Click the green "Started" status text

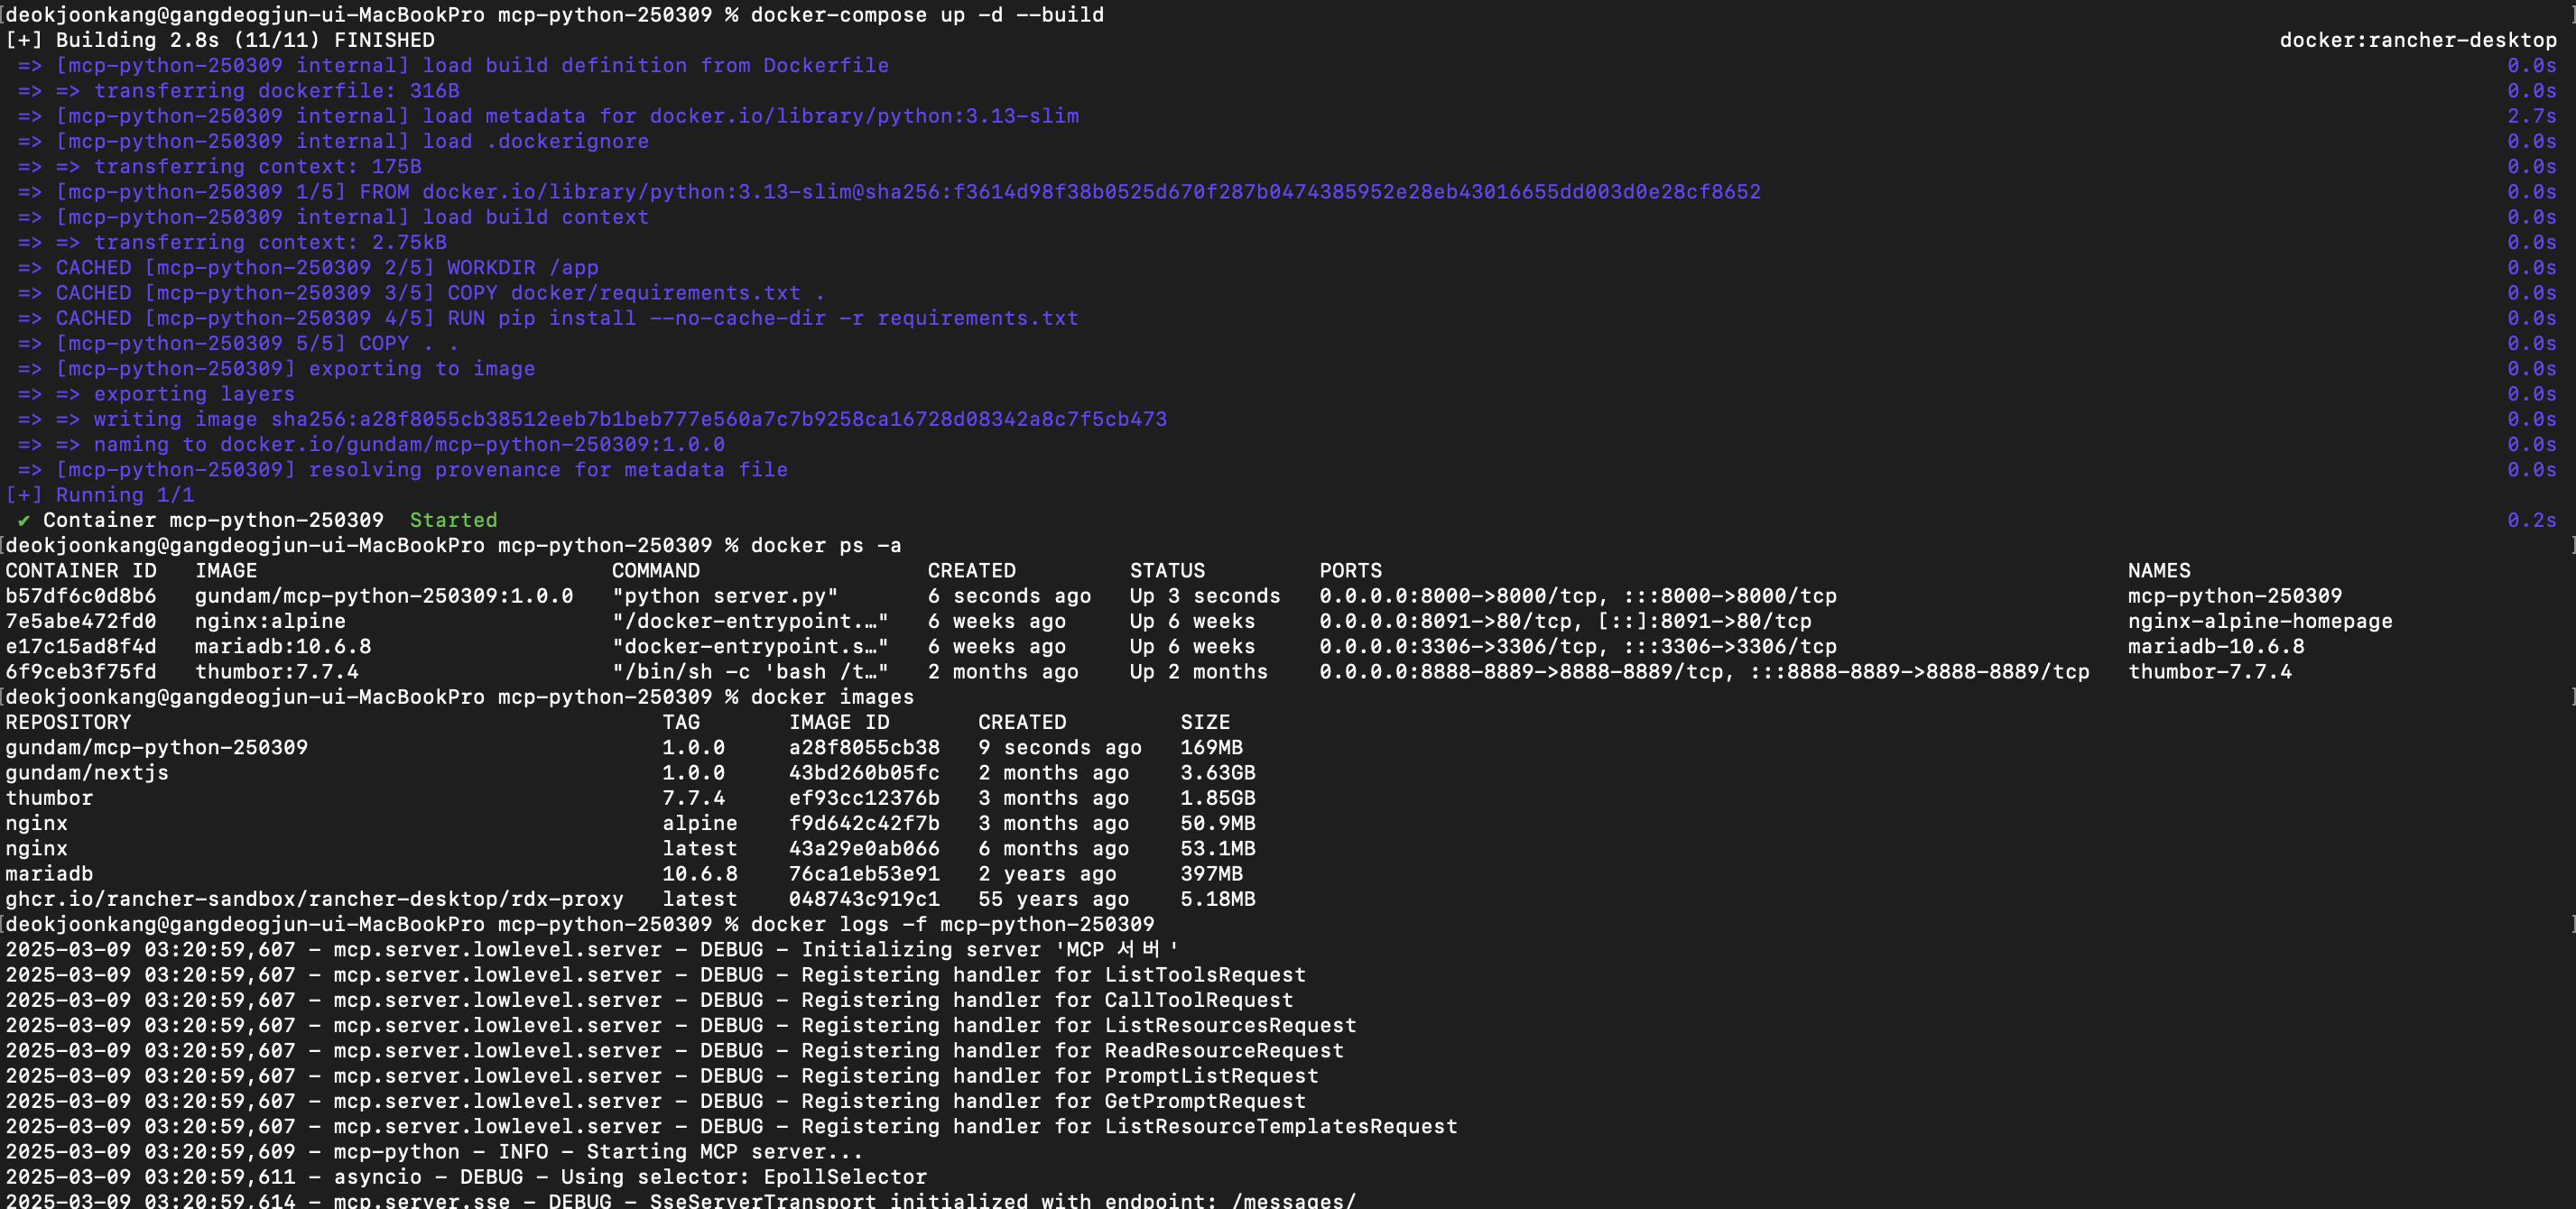pyautogui.click(x=453, y=520)
